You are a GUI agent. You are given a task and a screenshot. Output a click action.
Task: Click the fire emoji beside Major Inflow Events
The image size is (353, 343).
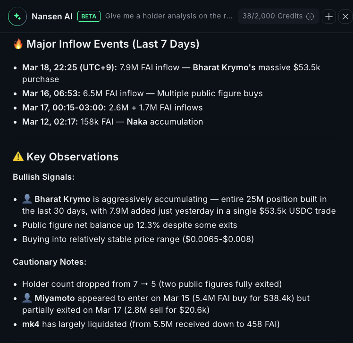18,44
